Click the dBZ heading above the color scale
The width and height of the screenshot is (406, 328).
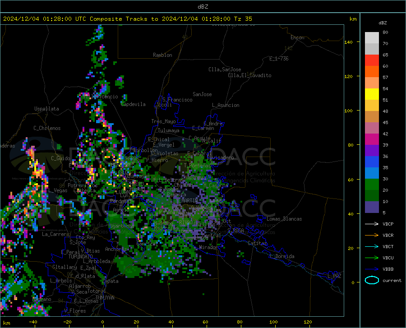(x=383, y=23)
